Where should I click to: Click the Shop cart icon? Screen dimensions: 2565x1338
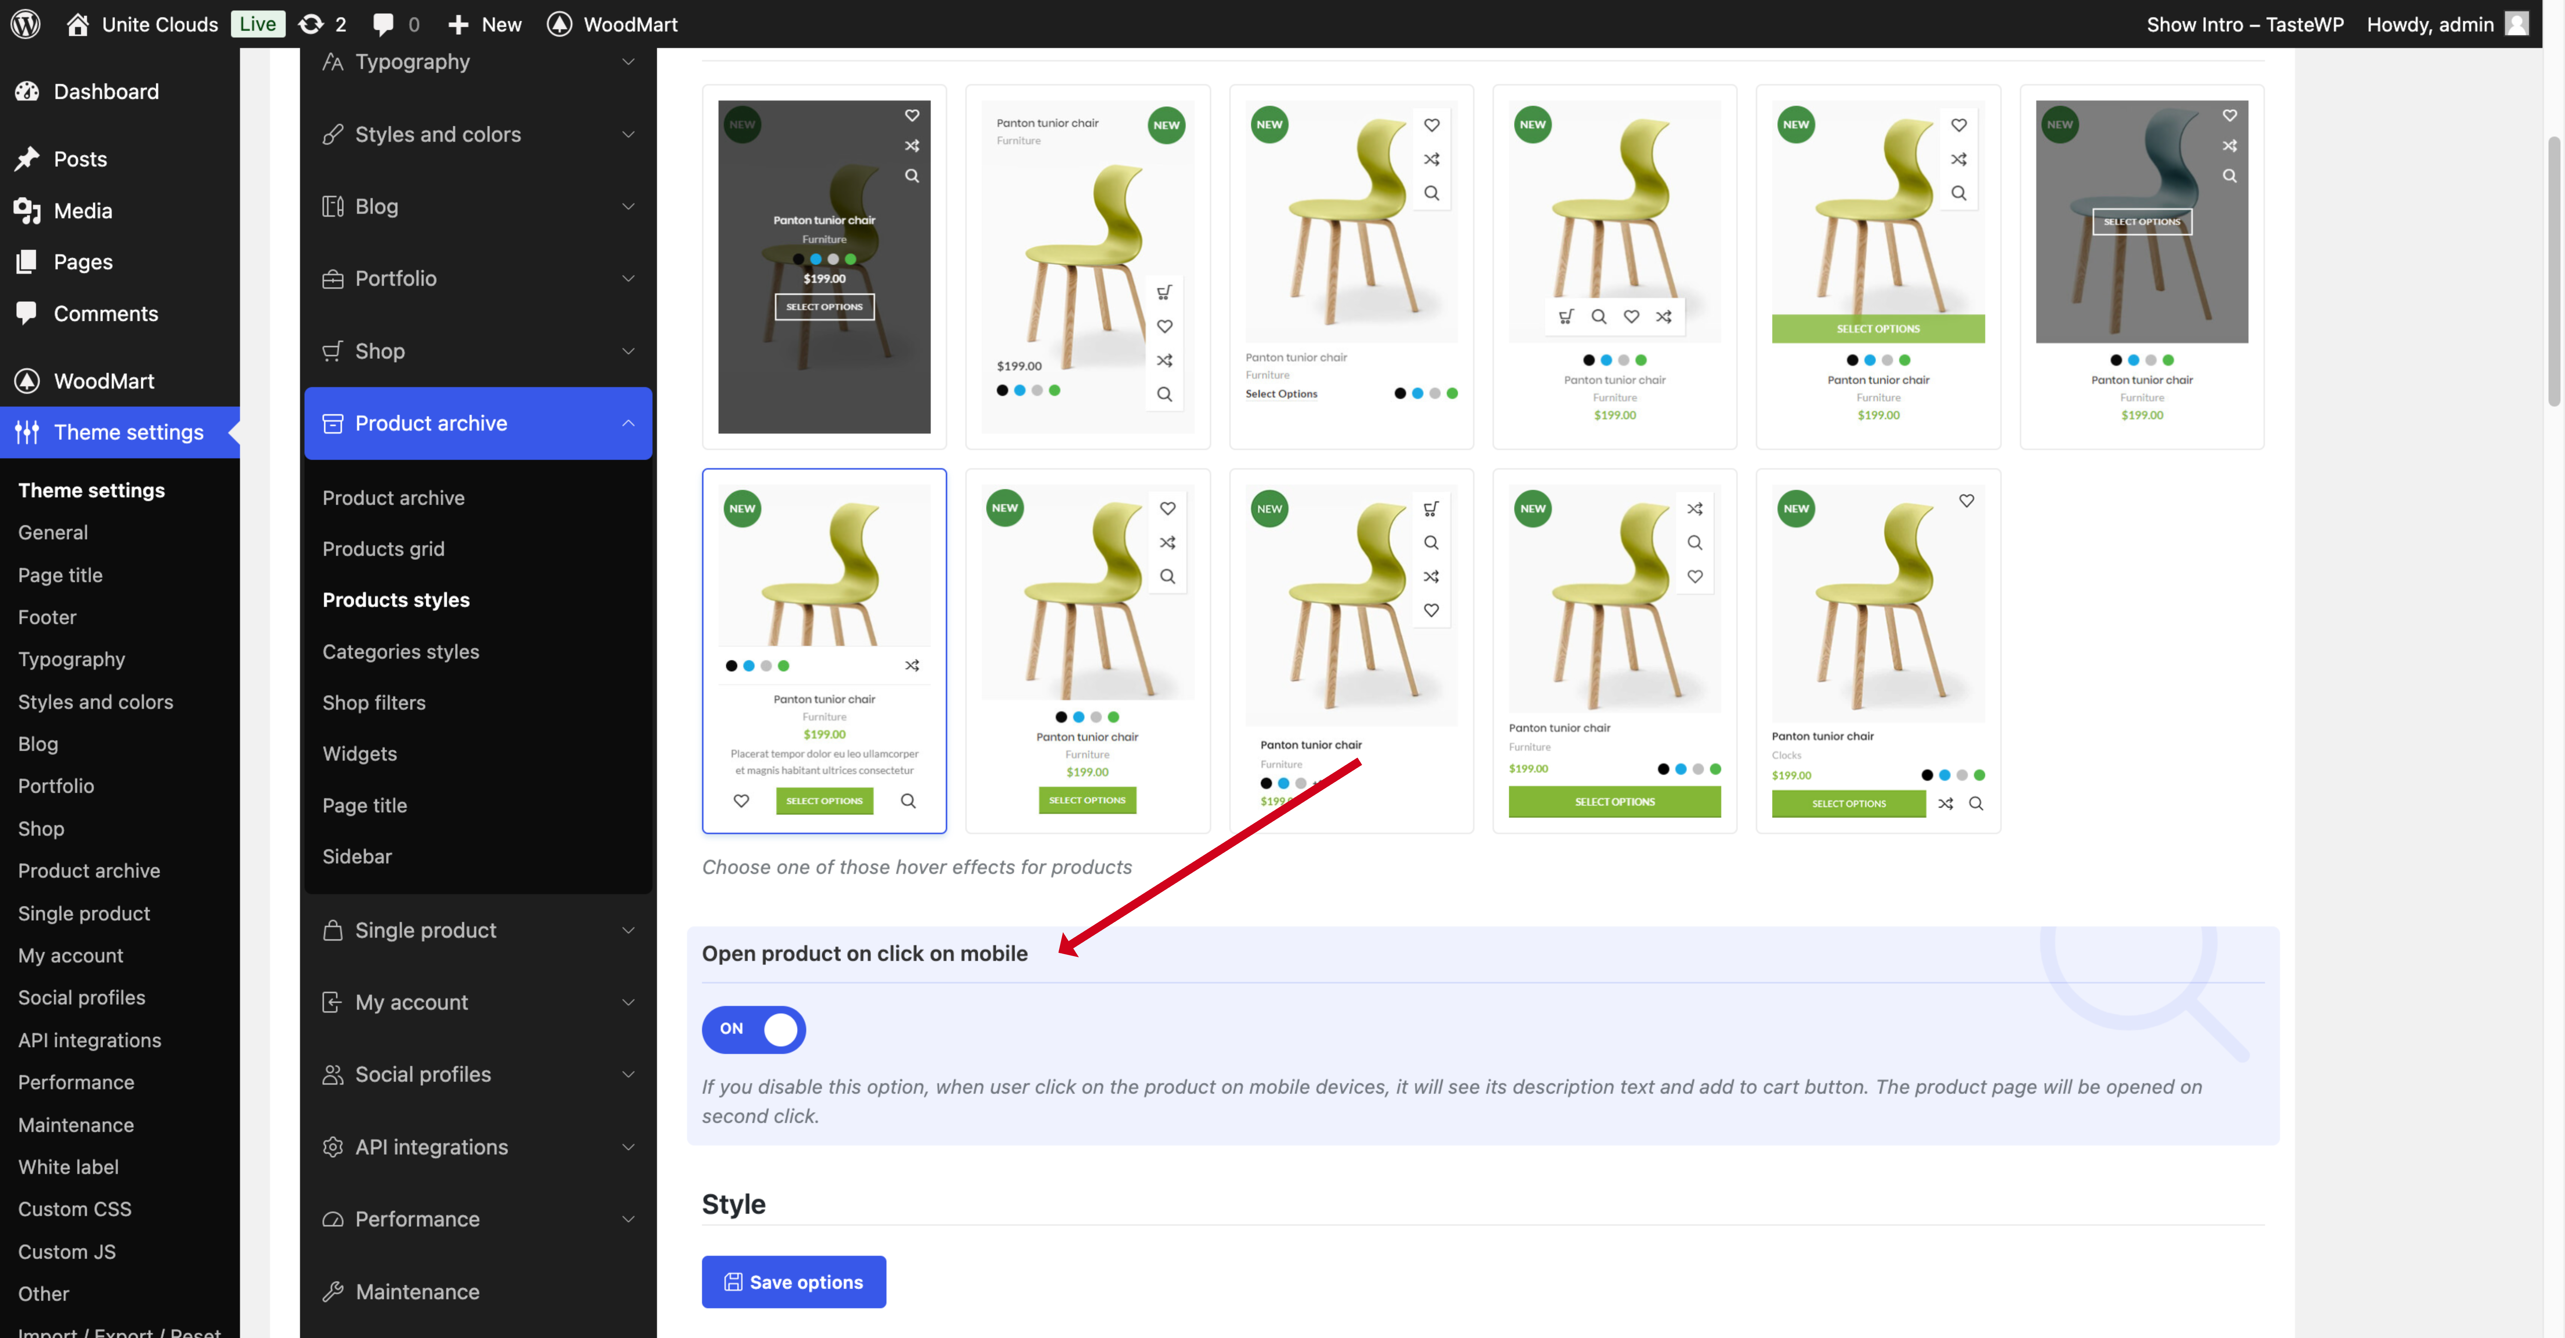pos(333,351)
